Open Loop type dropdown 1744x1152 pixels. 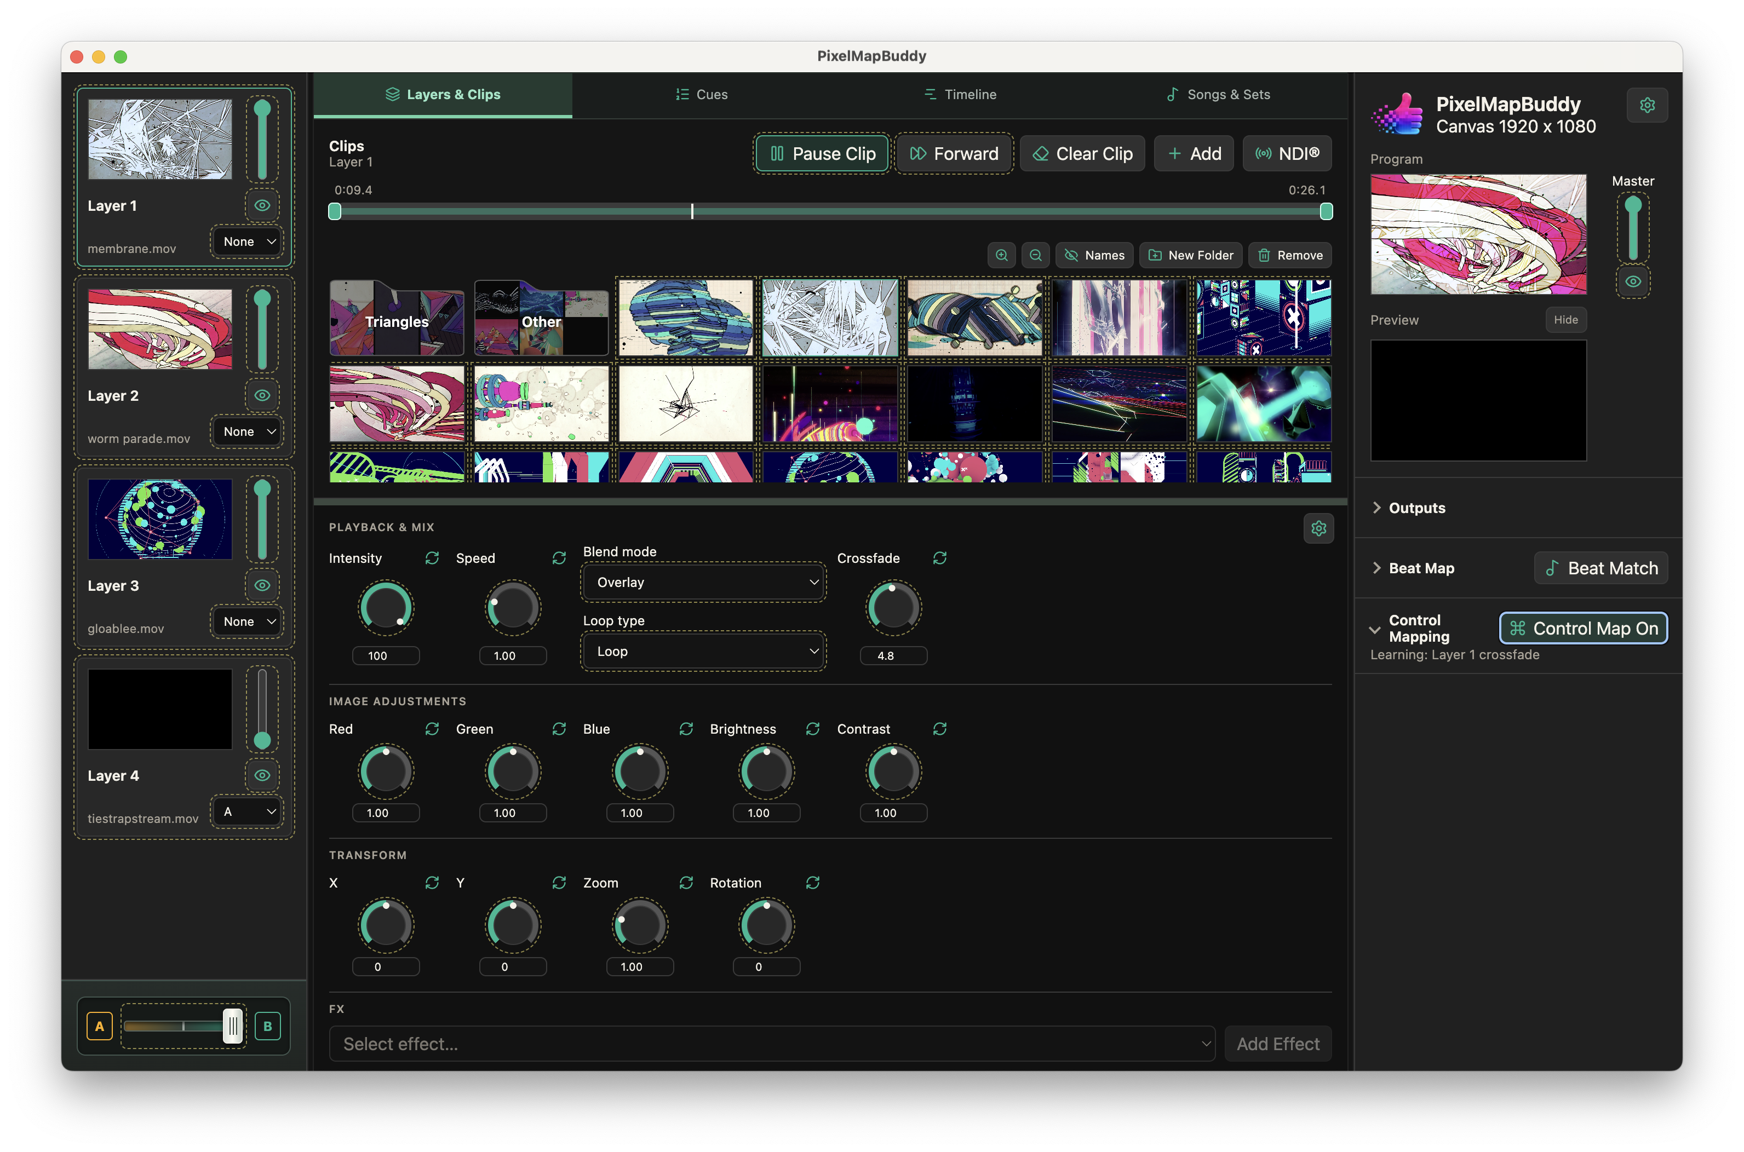[703, 652]
